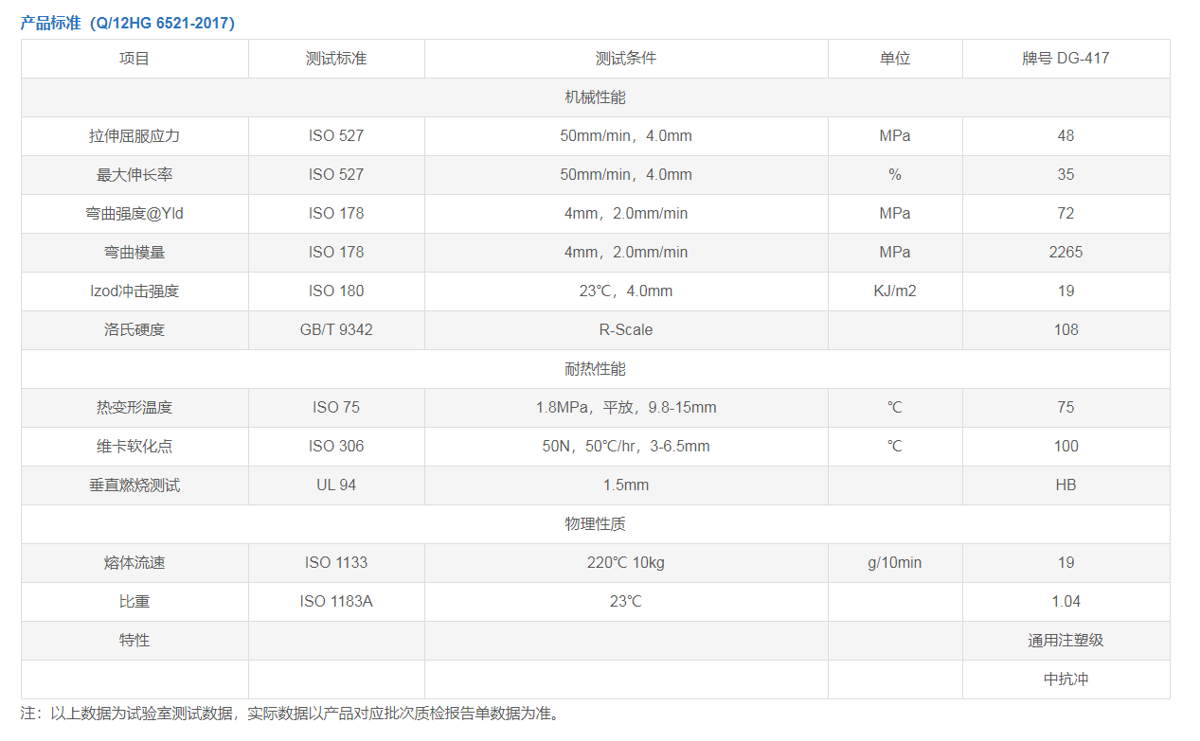1200x741 pixels.
Task: Select the value 2265
Action: tap(1066, 253)
